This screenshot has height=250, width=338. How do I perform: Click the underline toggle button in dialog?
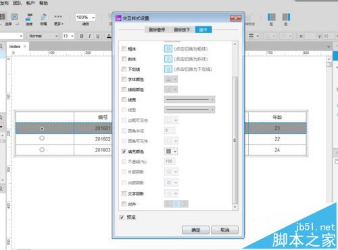click(168, 69)
